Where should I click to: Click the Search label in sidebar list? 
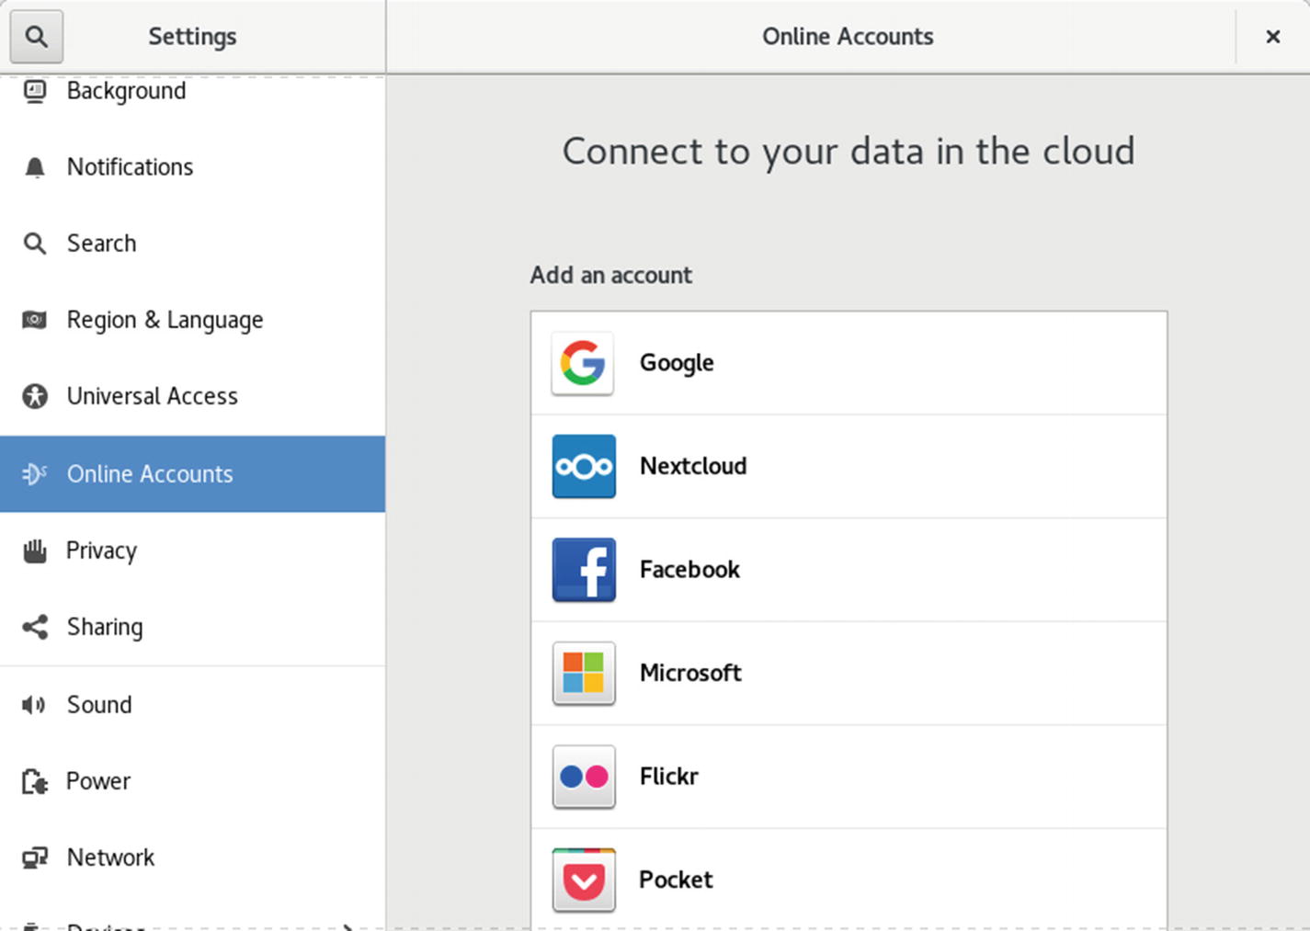tap(101, 244)
